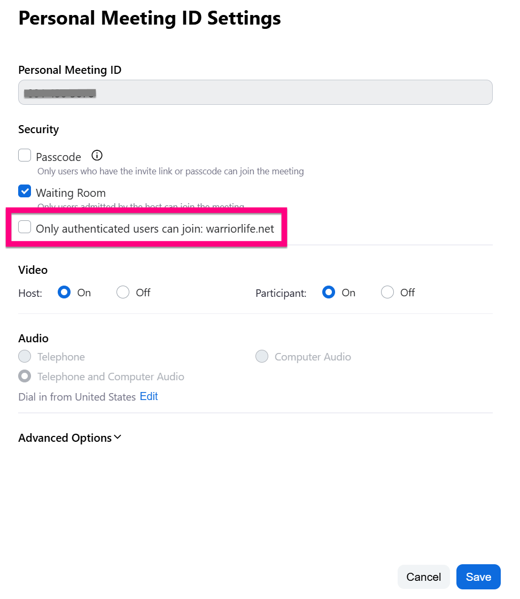Expand the Advanced Options section
Screen dimensions: 520x599
click(x=70, y=438)
